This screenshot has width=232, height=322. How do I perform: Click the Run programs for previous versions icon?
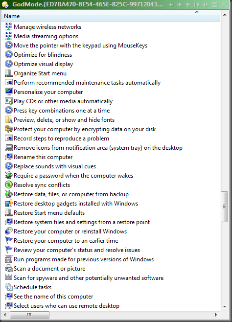click(9, 259)
